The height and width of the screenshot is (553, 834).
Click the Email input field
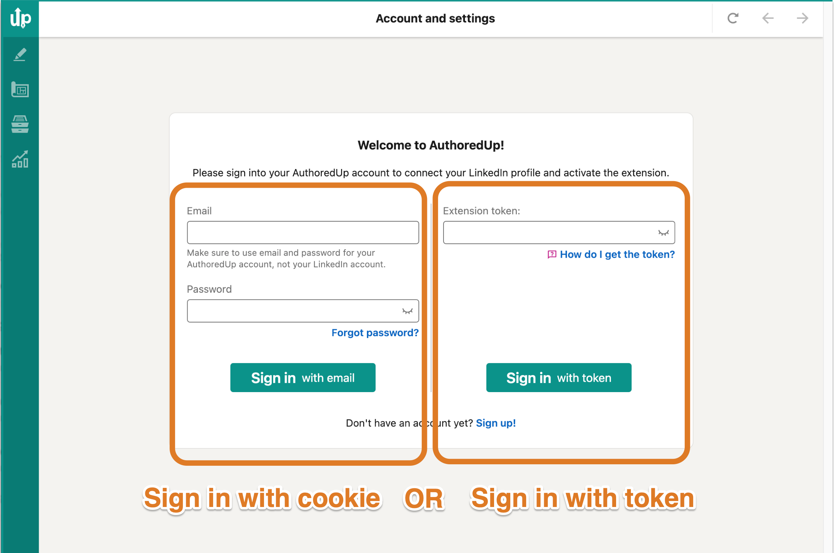303,232
